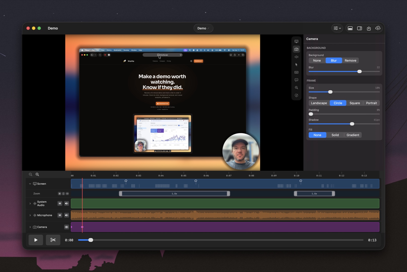Toggle Camera track visibility eye
Image resolution: width=407 pixels, height=272 pixels.
click(66, 227)
